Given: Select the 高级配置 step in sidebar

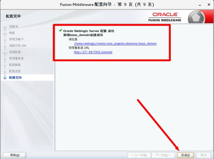Looking at the screenshot, I should [x=15, y=52].
